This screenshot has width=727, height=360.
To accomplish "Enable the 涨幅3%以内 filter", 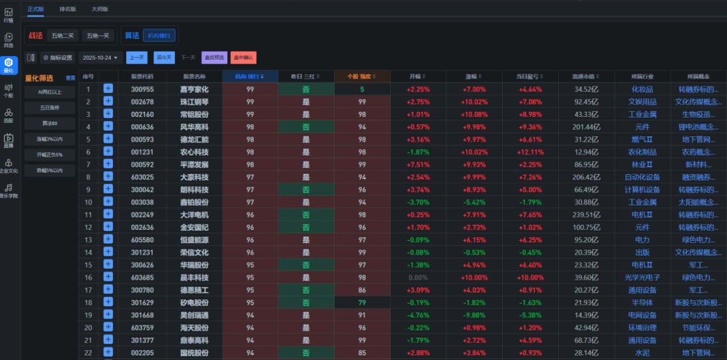I will (49, 139).
